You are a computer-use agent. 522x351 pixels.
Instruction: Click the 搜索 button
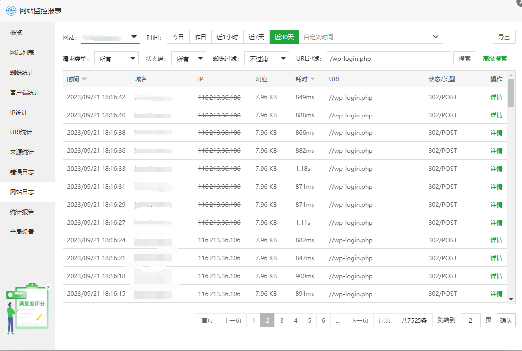[465, 59]
